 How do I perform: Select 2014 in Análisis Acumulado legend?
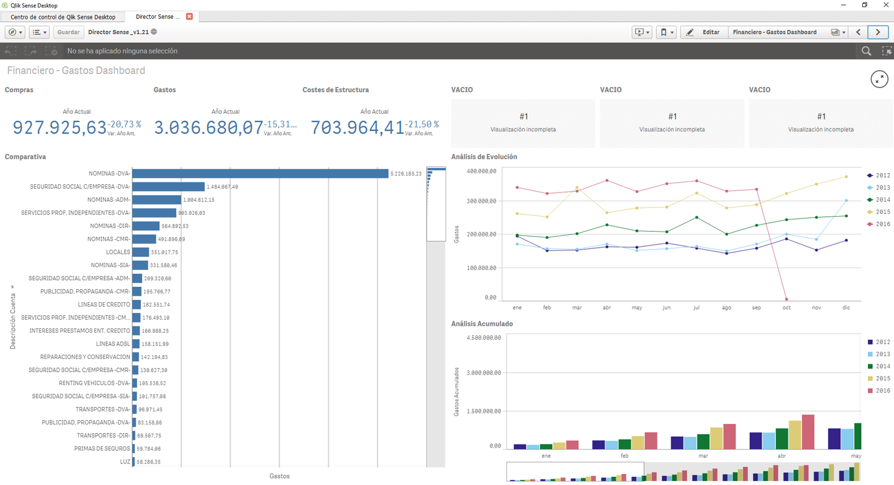click(879, 367)
